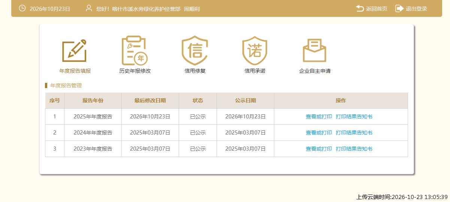The width and height of the screenshot is (450, 202).
Task: Click the 信用承诺 label
Action: pos(255,71)
